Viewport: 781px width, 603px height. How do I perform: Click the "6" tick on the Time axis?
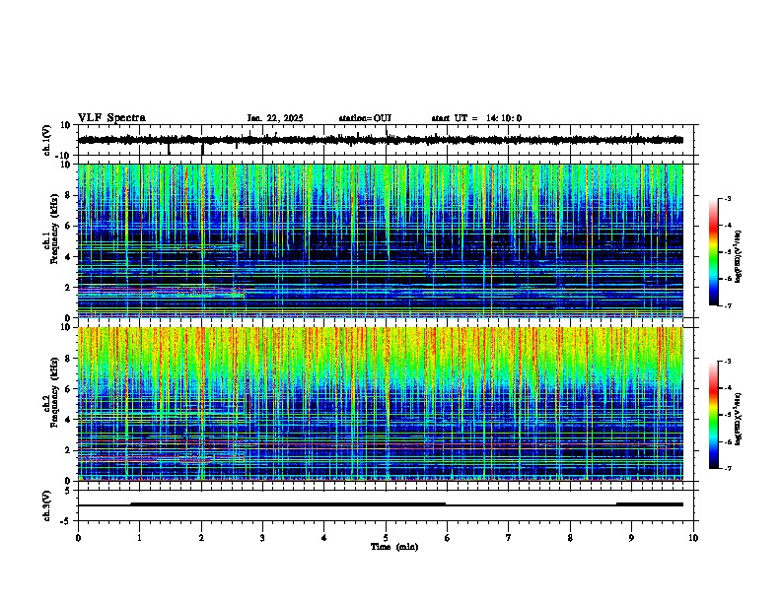pyautogui.click(x=448, y=538)
